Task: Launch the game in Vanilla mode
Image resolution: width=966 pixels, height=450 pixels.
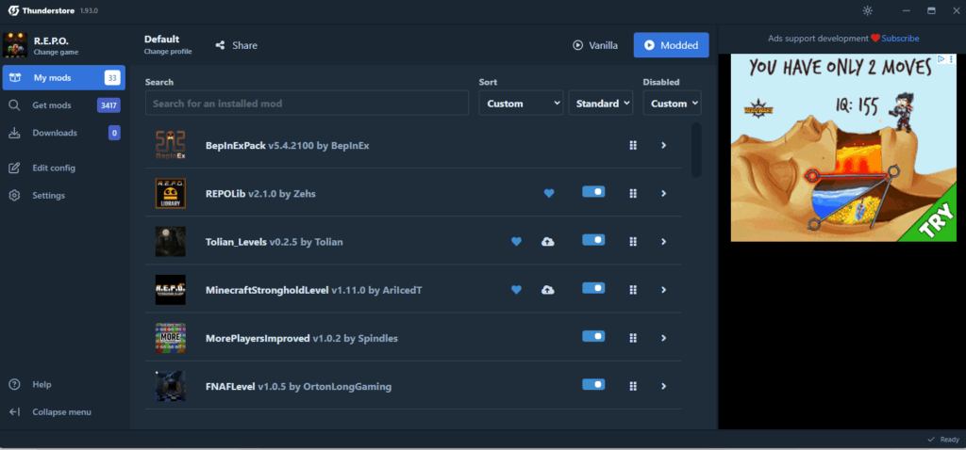Action: click(x=595, y=45)
